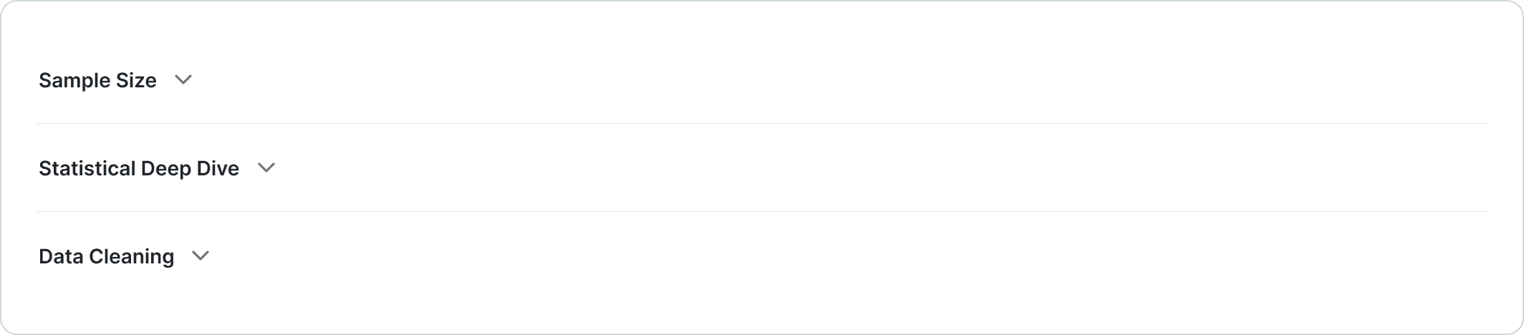Expand the Statistical Deep Dive chevron

point(266,167)
